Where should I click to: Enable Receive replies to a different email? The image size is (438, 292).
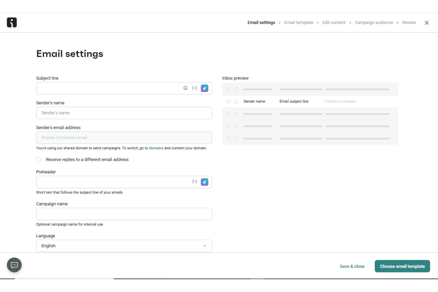(38, 160)
